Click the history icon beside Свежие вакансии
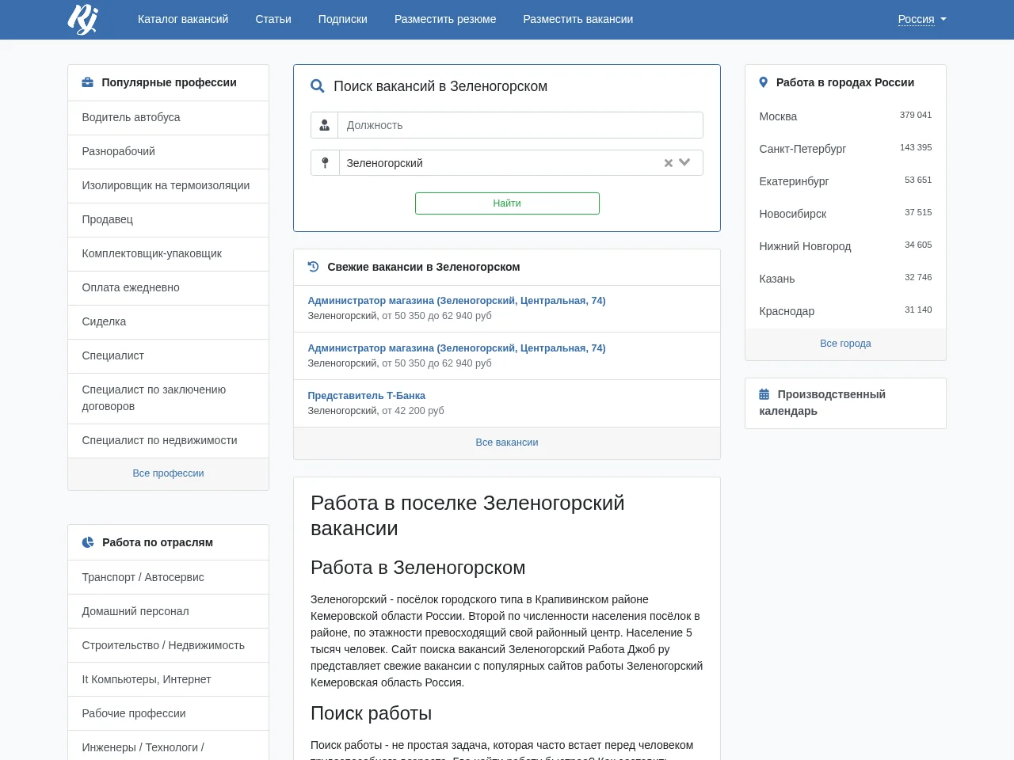The image size is (1014, 760). click(313, 267)
